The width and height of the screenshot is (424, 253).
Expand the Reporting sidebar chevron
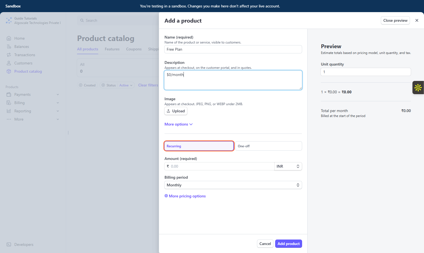click(58, 111)
